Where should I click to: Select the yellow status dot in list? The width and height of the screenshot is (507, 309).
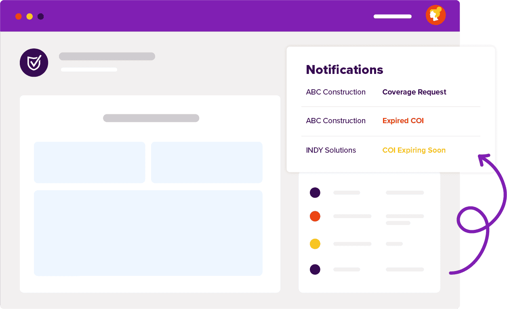click(315, 244)
